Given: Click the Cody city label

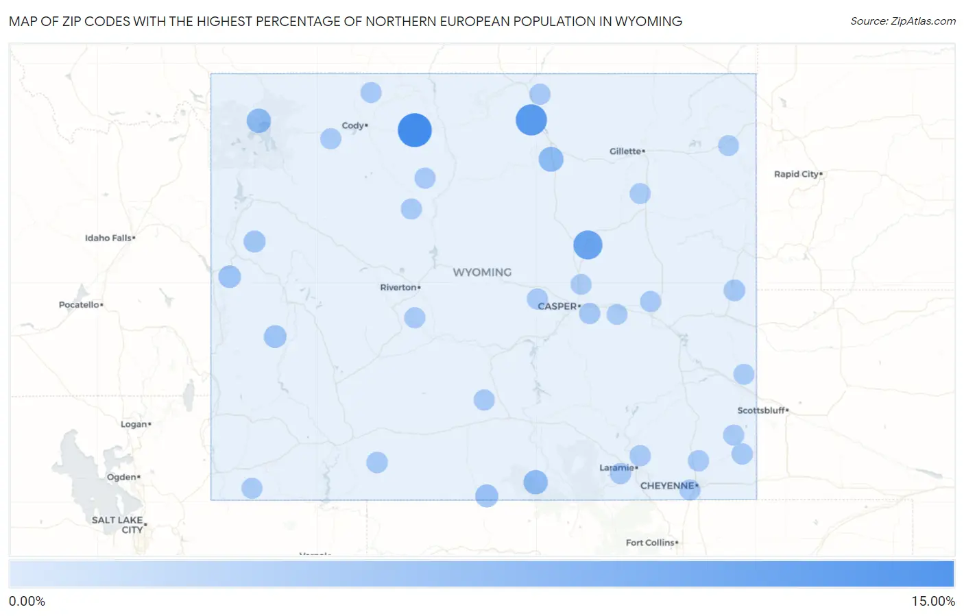Looking at the screenshot, I should pos(353,125).
